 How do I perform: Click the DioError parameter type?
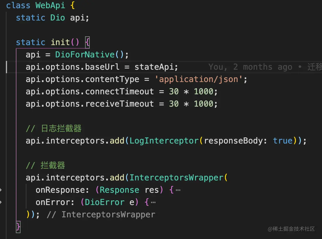pyautogui.click(x=105, y=202)
